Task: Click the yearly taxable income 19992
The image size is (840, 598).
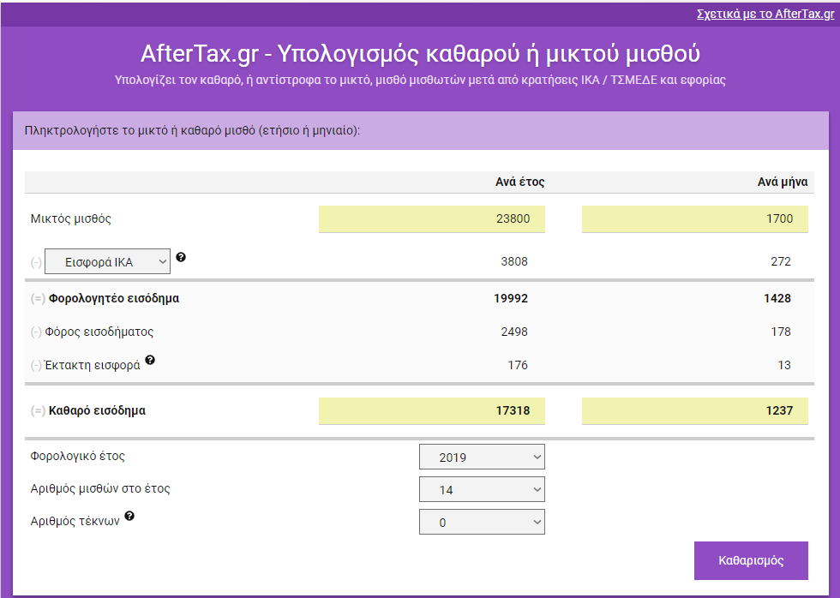Action: point(511,298)
